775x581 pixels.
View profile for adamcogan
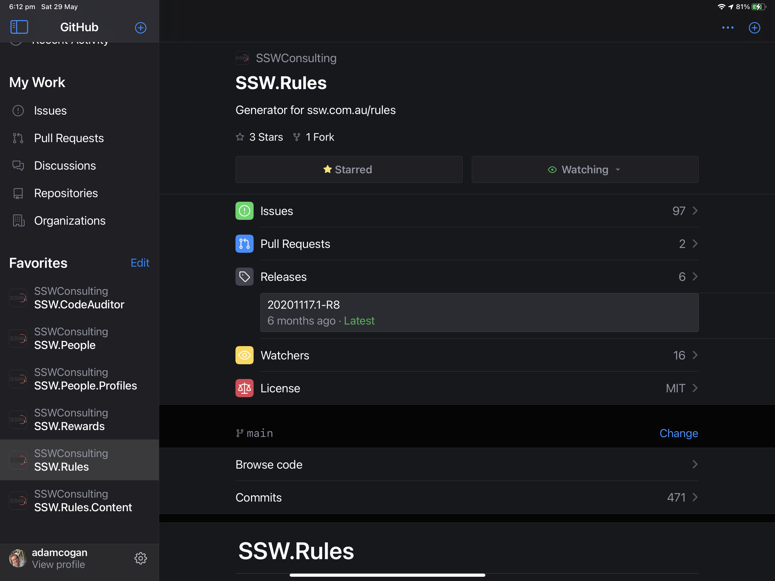pyautogui.click(x=58, y=565)
